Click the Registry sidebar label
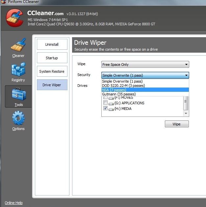Viewport: 206px width, 207px height. (18, 80)
